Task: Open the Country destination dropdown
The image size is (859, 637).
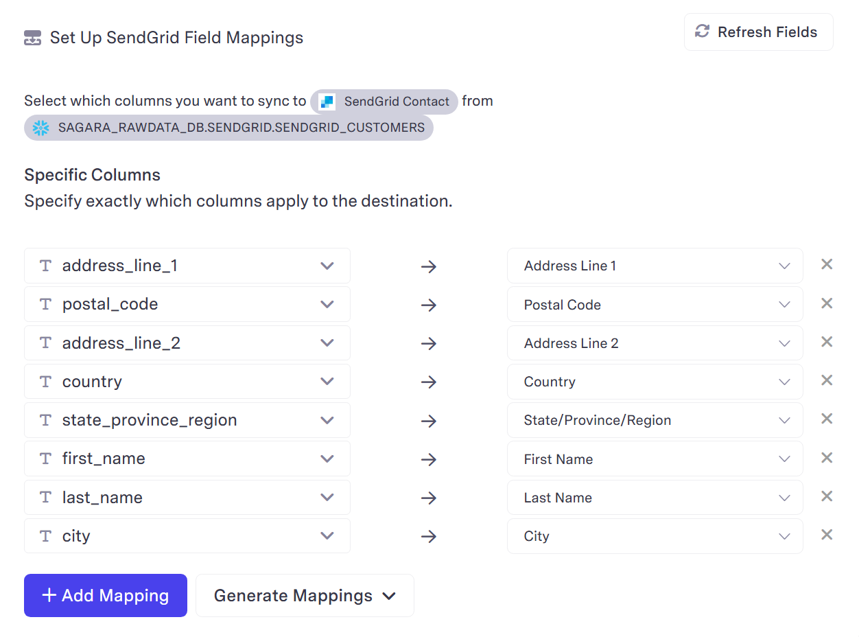Action: click(655, 382)
